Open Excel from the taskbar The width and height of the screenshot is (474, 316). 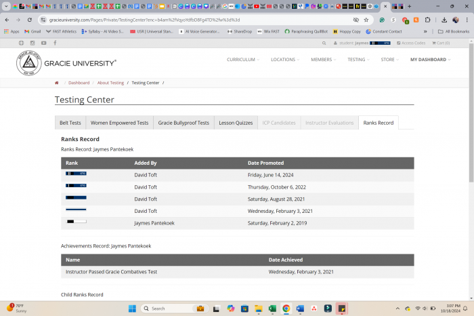tap(272, 309)
